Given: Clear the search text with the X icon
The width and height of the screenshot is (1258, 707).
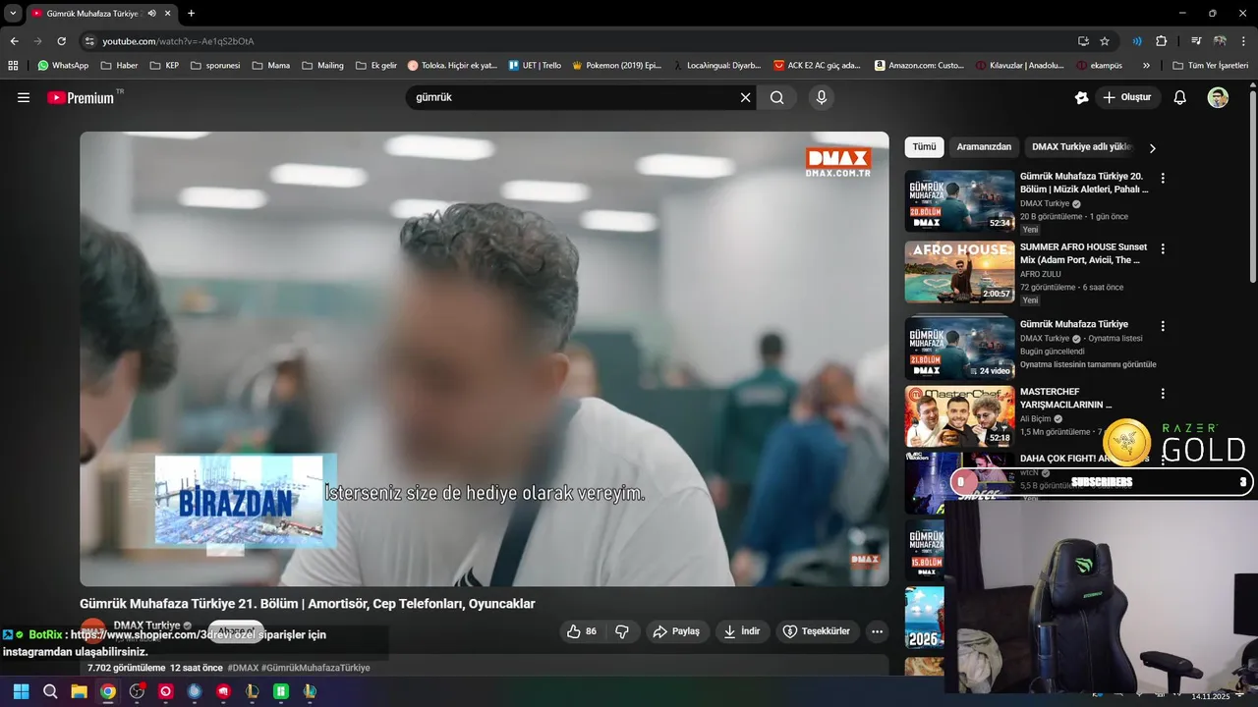Looking at the screenshot, I should pos(746,97).
